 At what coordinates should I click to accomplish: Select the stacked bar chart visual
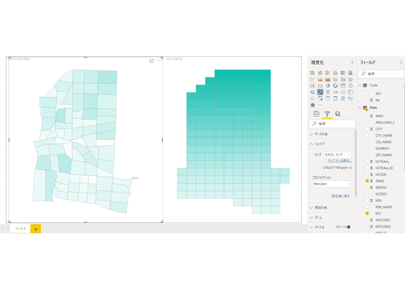click(313, 73)
